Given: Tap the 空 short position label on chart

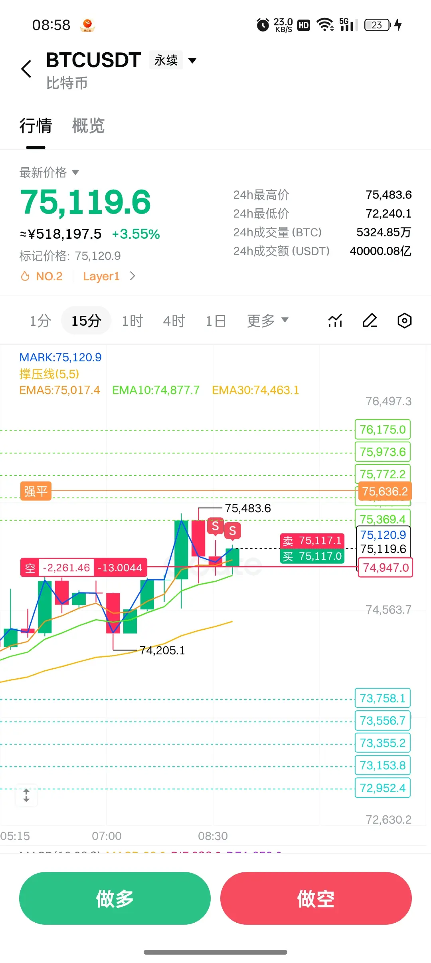Looking at the screenshot, I should tap(30, 568).
